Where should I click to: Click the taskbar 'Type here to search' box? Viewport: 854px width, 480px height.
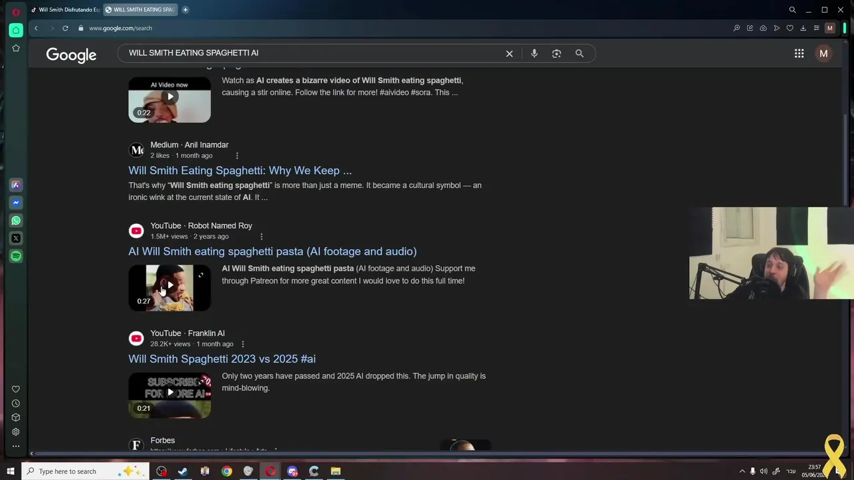pos(85,471)
